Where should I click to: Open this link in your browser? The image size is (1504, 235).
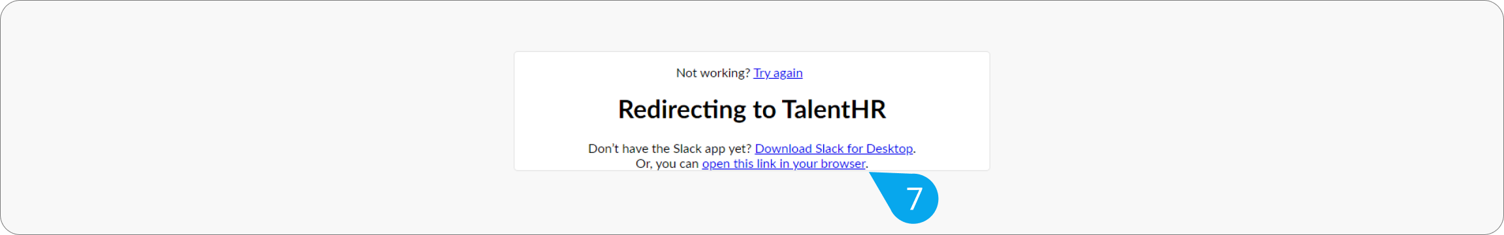point(783,163)
